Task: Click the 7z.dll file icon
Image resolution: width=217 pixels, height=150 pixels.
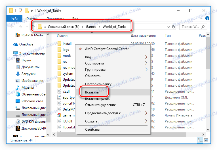Action: [x=59, y=91]
